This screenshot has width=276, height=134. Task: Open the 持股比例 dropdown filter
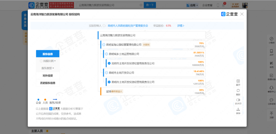click(48, 61)
